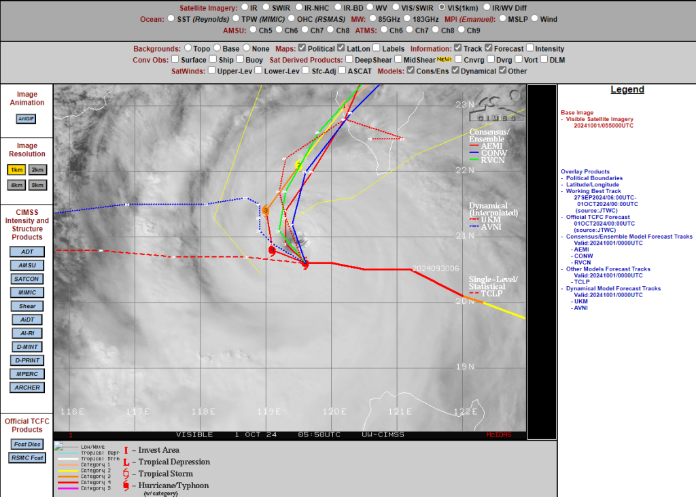Open the D-MINT product
696x497 pixels.
pos(27,347)
